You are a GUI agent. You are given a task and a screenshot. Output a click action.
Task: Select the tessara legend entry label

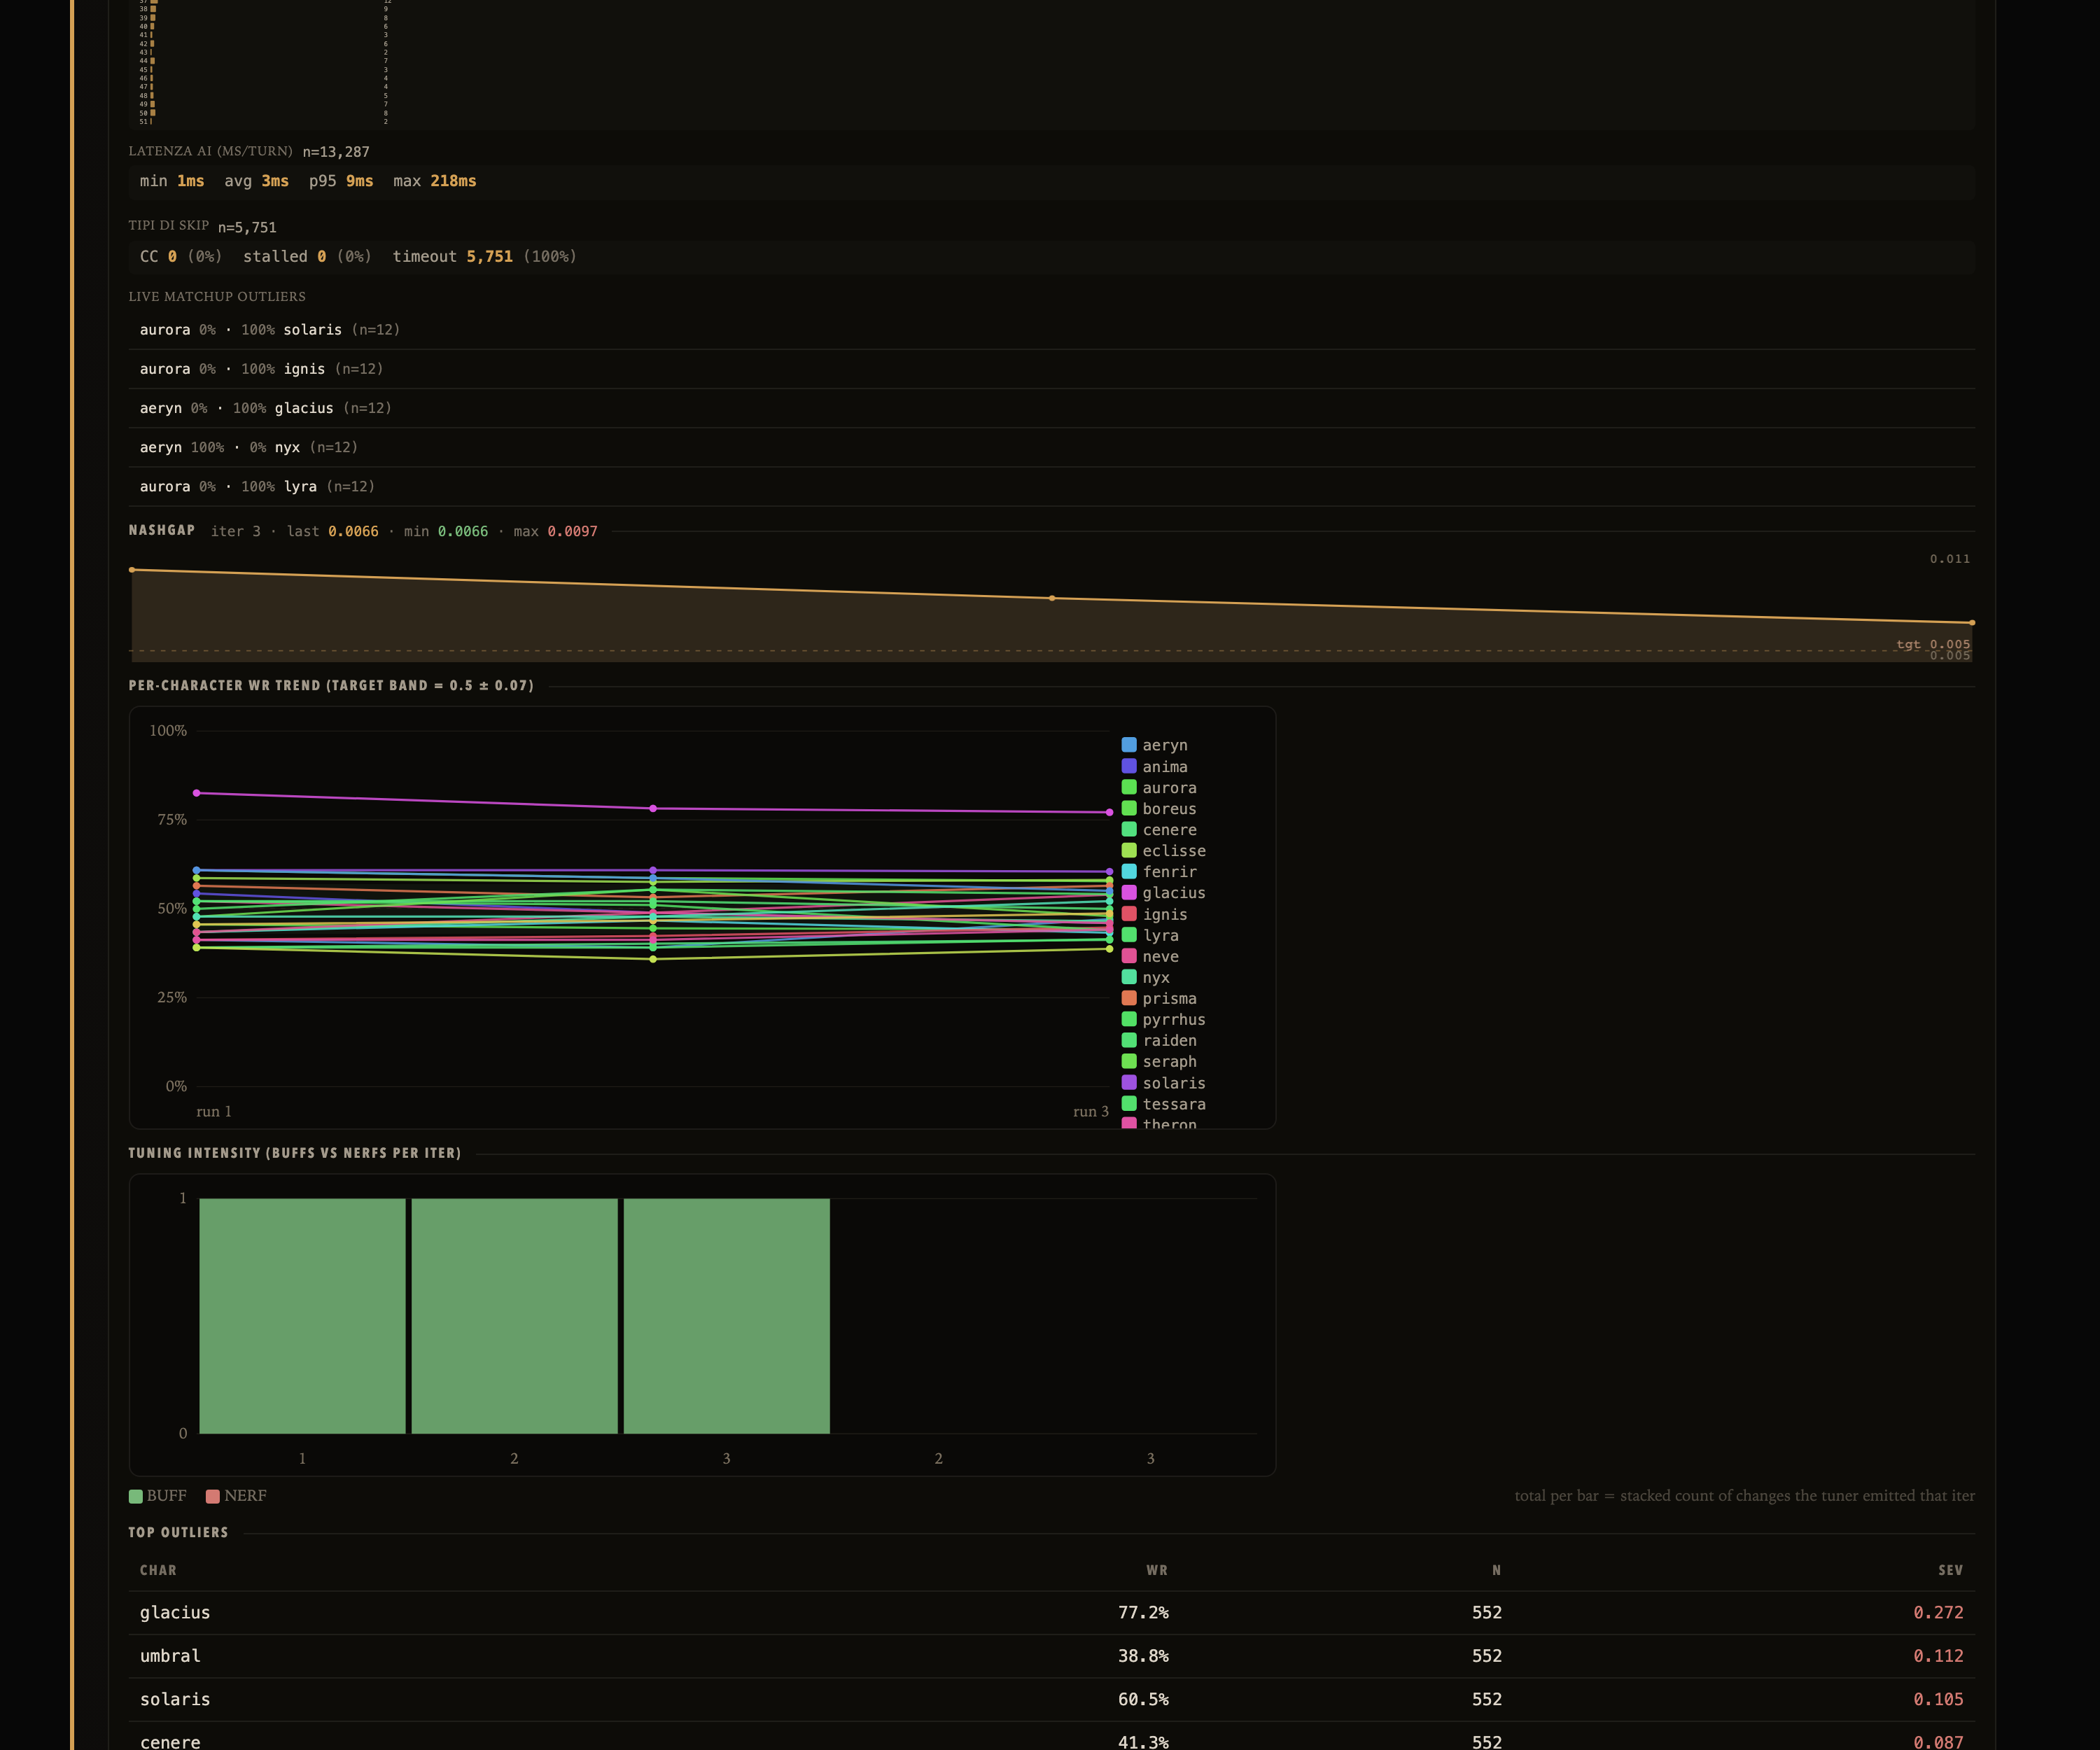[1174, 1104]
